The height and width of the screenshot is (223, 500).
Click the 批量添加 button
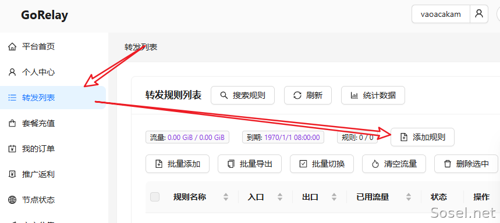pos(178,164)
